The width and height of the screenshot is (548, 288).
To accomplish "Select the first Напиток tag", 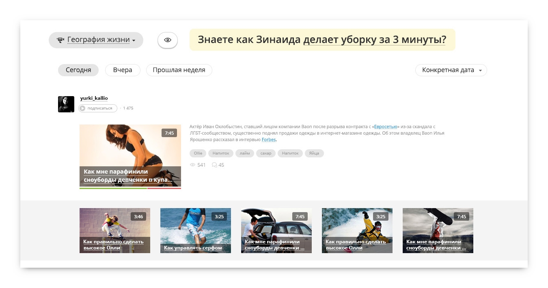I will [221, 153].
